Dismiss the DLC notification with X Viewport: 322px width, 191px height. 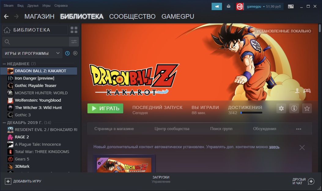click(x=302, y=148)
